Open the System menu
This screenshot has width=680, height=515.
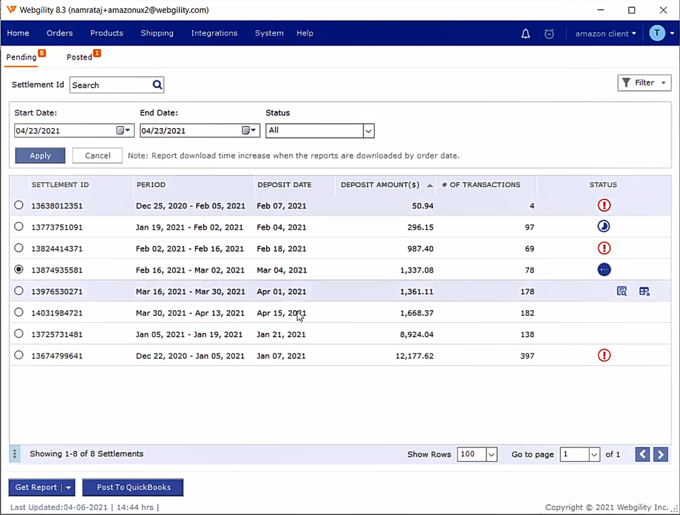[269, 33]
